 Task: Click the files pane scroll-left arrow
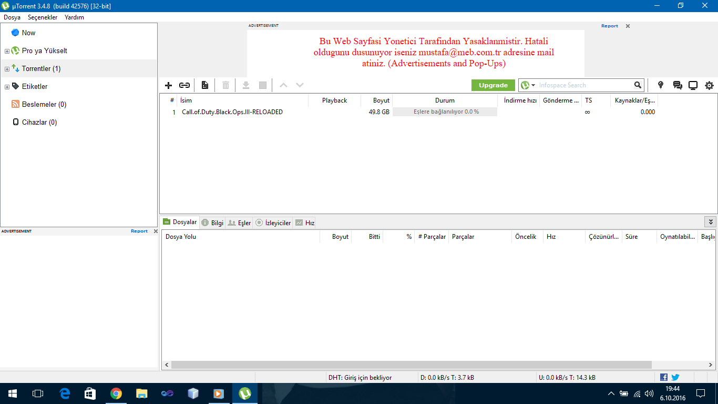(167, 365)
